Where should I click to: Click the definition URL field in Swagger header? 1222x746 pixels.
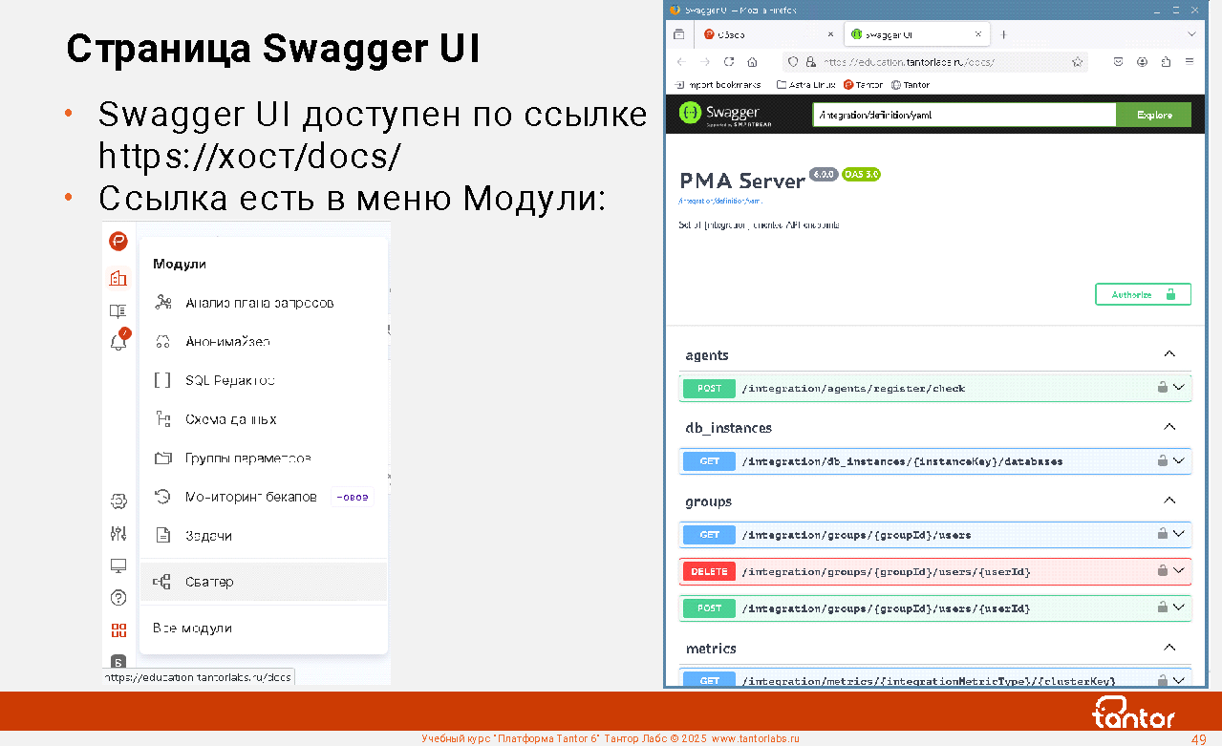pos(963,115)
